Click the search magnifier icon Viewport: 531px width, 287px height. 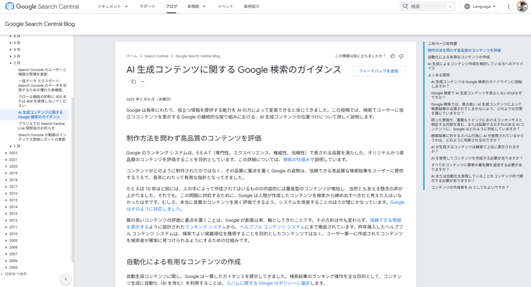pos(405,6)
